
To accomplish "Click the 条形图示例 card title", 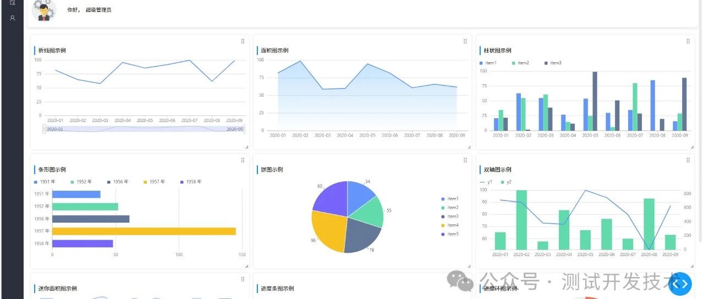I will [52, 170].
